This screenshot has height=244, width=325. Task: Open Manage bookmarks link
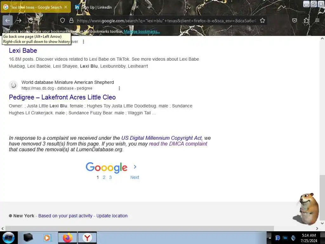142,31
